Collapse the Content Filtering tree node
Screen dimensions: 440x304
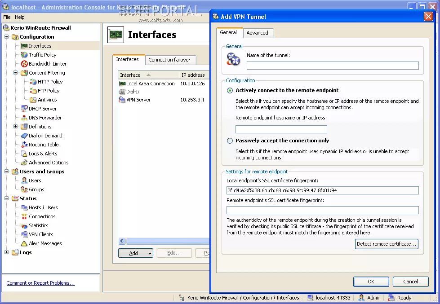tap(16, 73)
